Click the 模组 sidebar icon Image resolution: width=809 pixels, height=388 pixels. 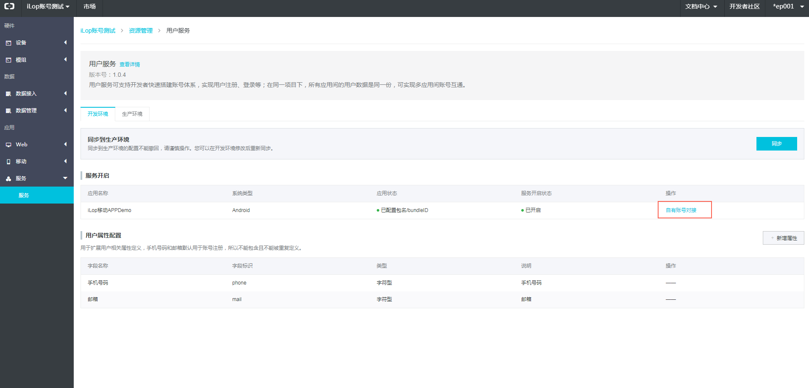pos(8,60)
